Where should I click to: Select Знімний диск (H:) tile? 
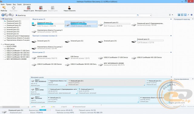(114, 41)
